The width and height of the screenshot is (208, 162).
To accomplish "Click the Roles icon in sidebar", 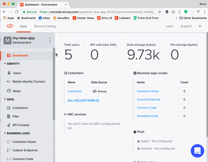I will pos(9,91).
